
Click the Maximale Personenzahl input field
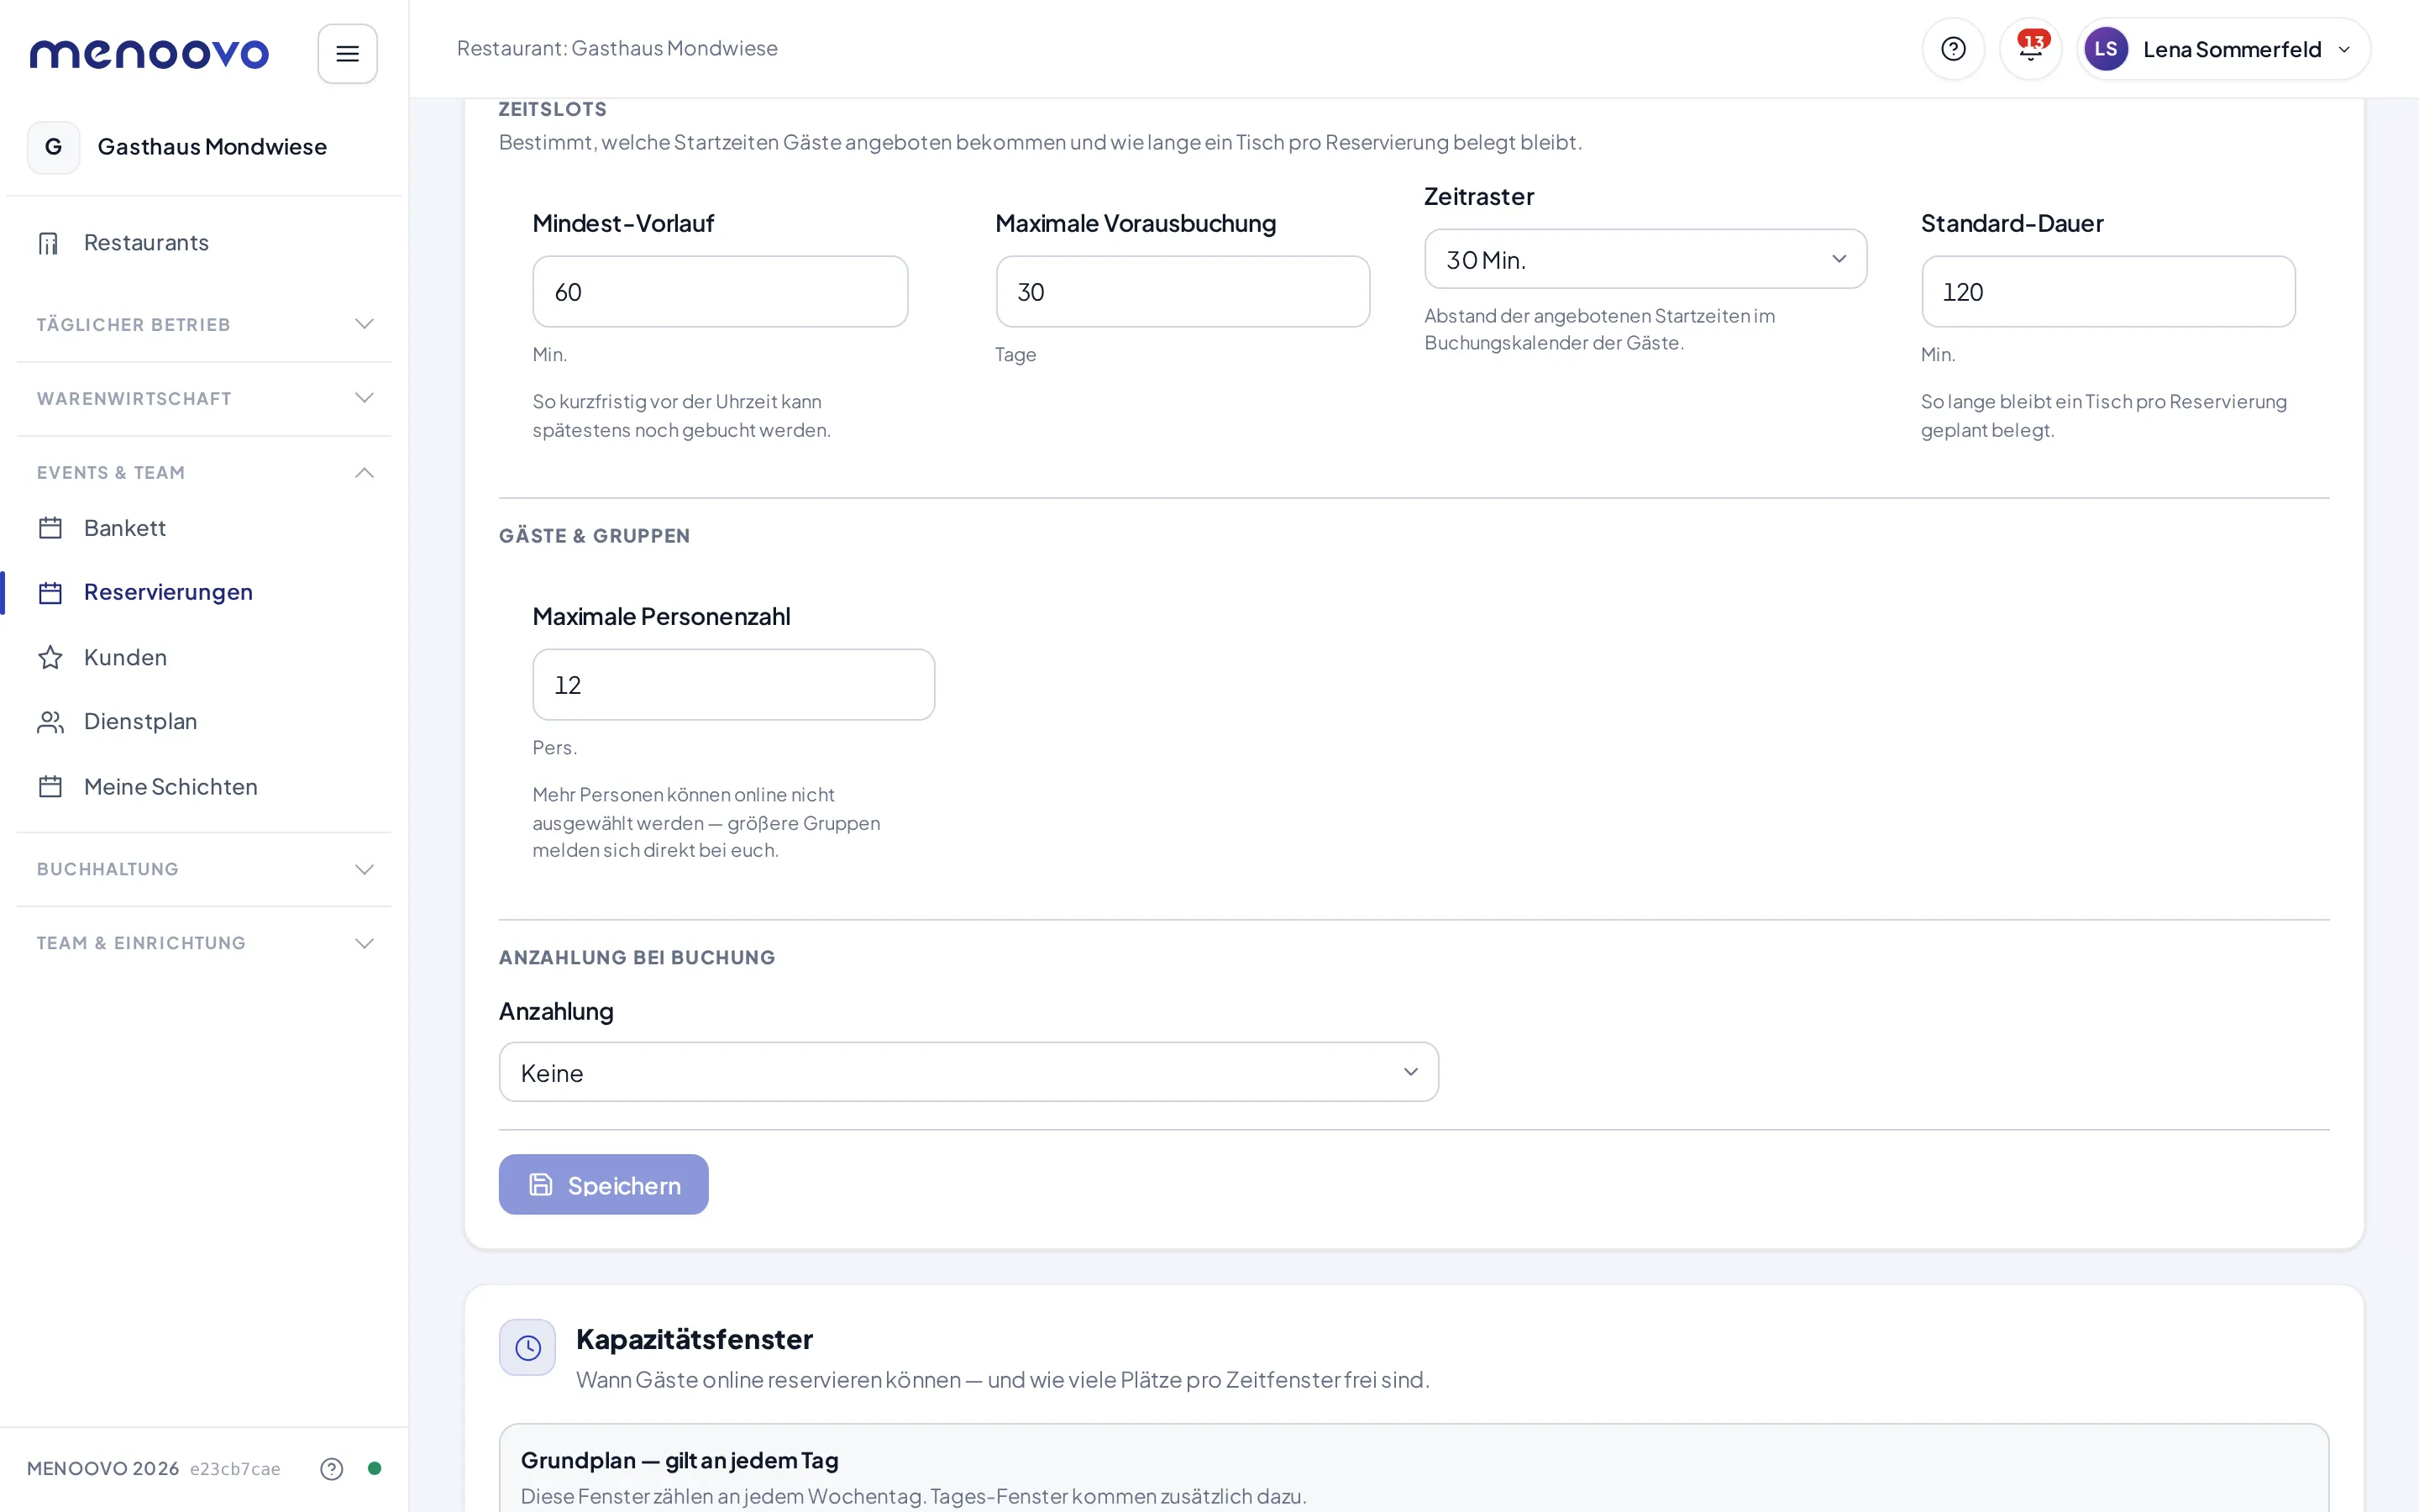pos(734,685)
